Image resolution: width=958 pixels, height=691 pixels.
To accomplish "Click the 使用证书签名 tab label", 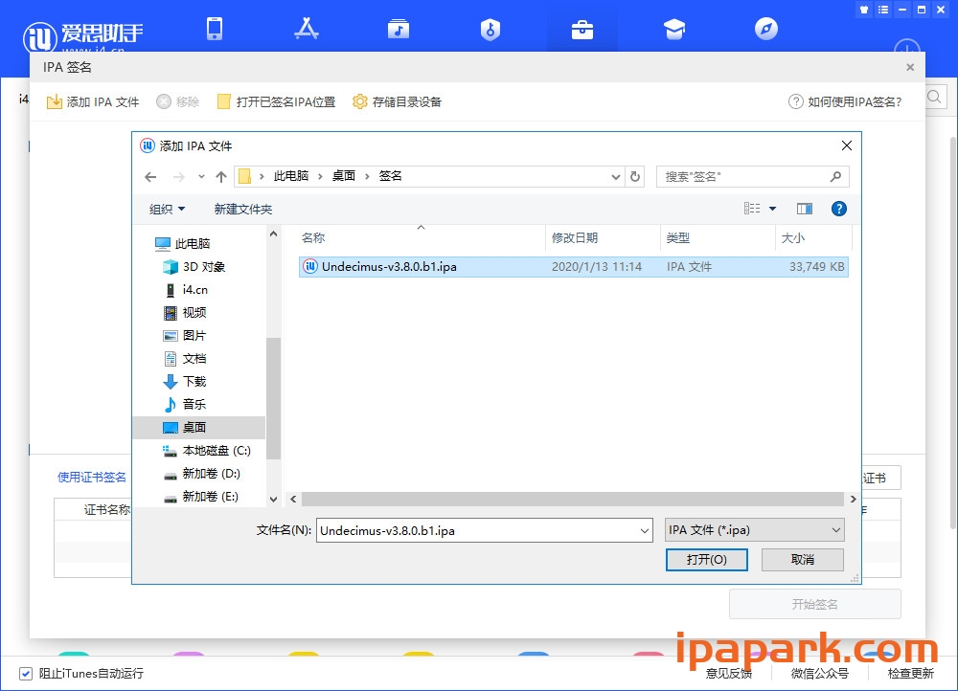I will (92, 477).
